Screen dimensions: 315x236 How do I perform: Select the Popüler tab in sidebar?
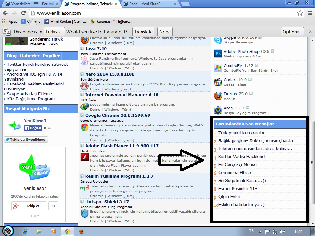(51, 56)
